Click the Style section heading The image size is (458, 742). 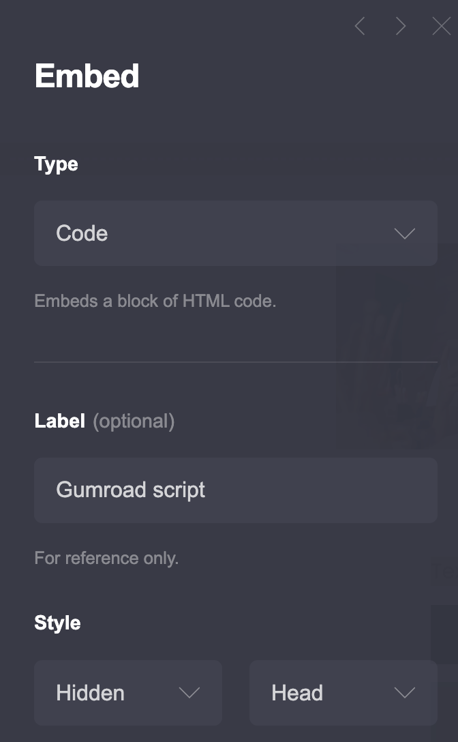[x=57, y=623]
